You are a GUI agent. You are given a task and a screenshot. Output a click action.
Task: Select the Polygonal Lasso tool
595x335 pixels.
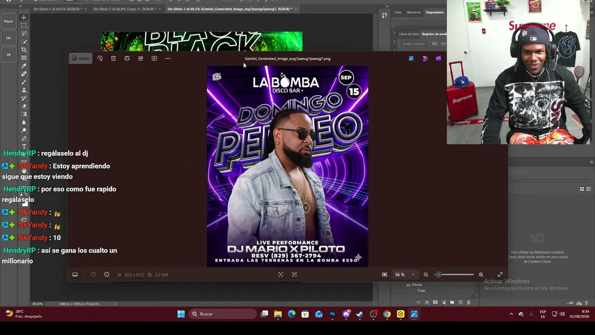24,33
